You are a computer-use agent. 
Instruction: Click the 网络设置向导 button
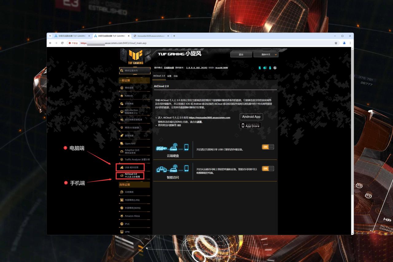click(134, 71)
